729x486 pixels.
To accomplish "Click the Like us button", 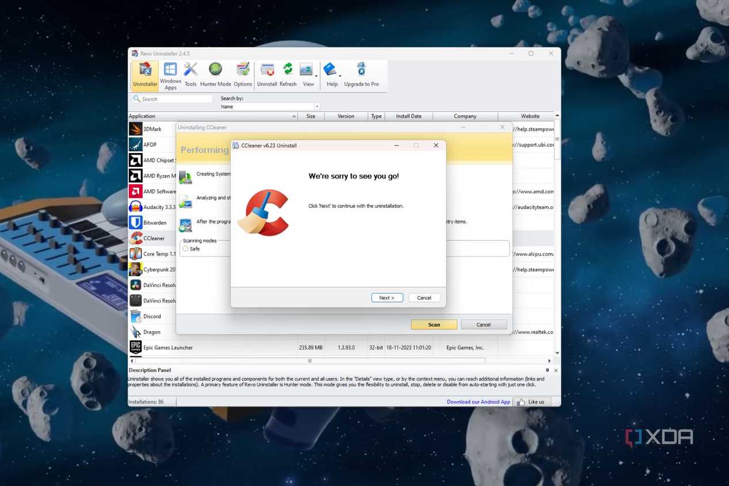I will click(531, 402).
